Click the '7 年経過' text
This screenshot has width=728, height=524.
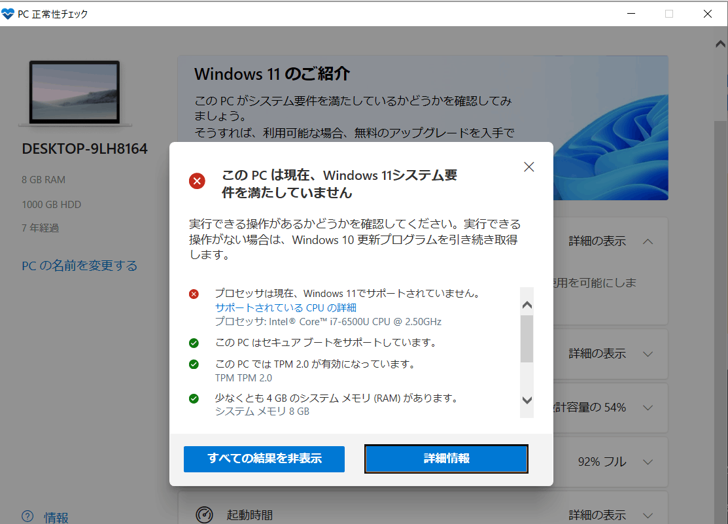click(x=41, y=228)
